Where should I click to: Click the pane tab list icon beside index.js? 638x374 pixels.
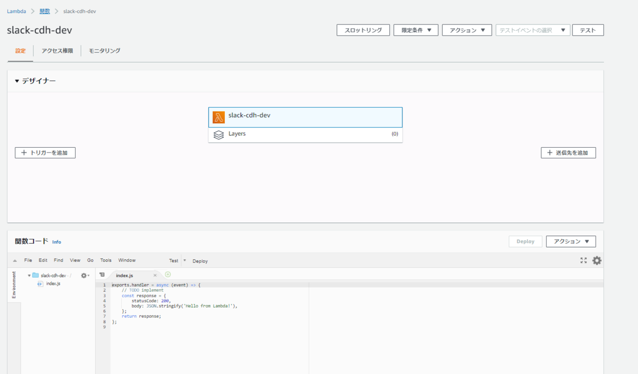pos(102,275)
